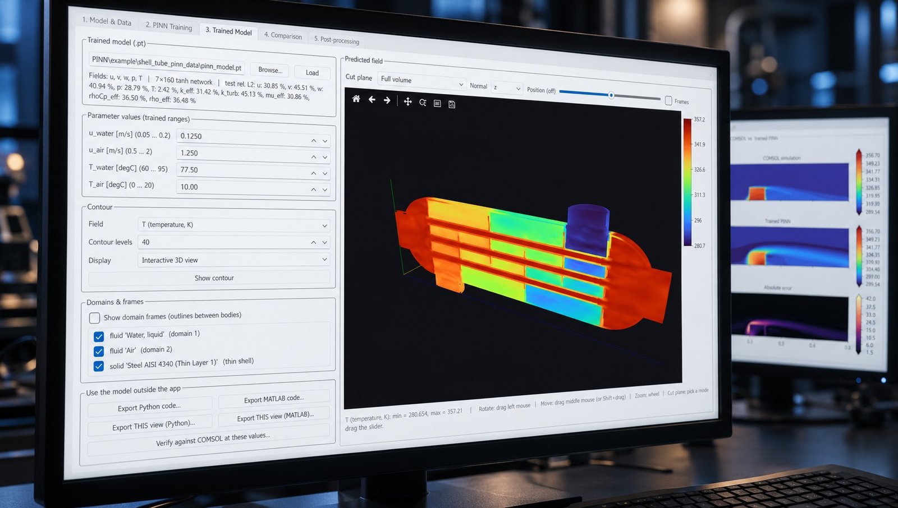Click the Browse... button

270,70
